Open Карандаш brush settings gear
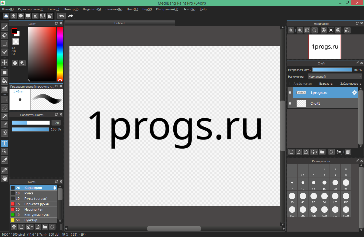This screenshot has width=364, height=237. click(55, 188)
